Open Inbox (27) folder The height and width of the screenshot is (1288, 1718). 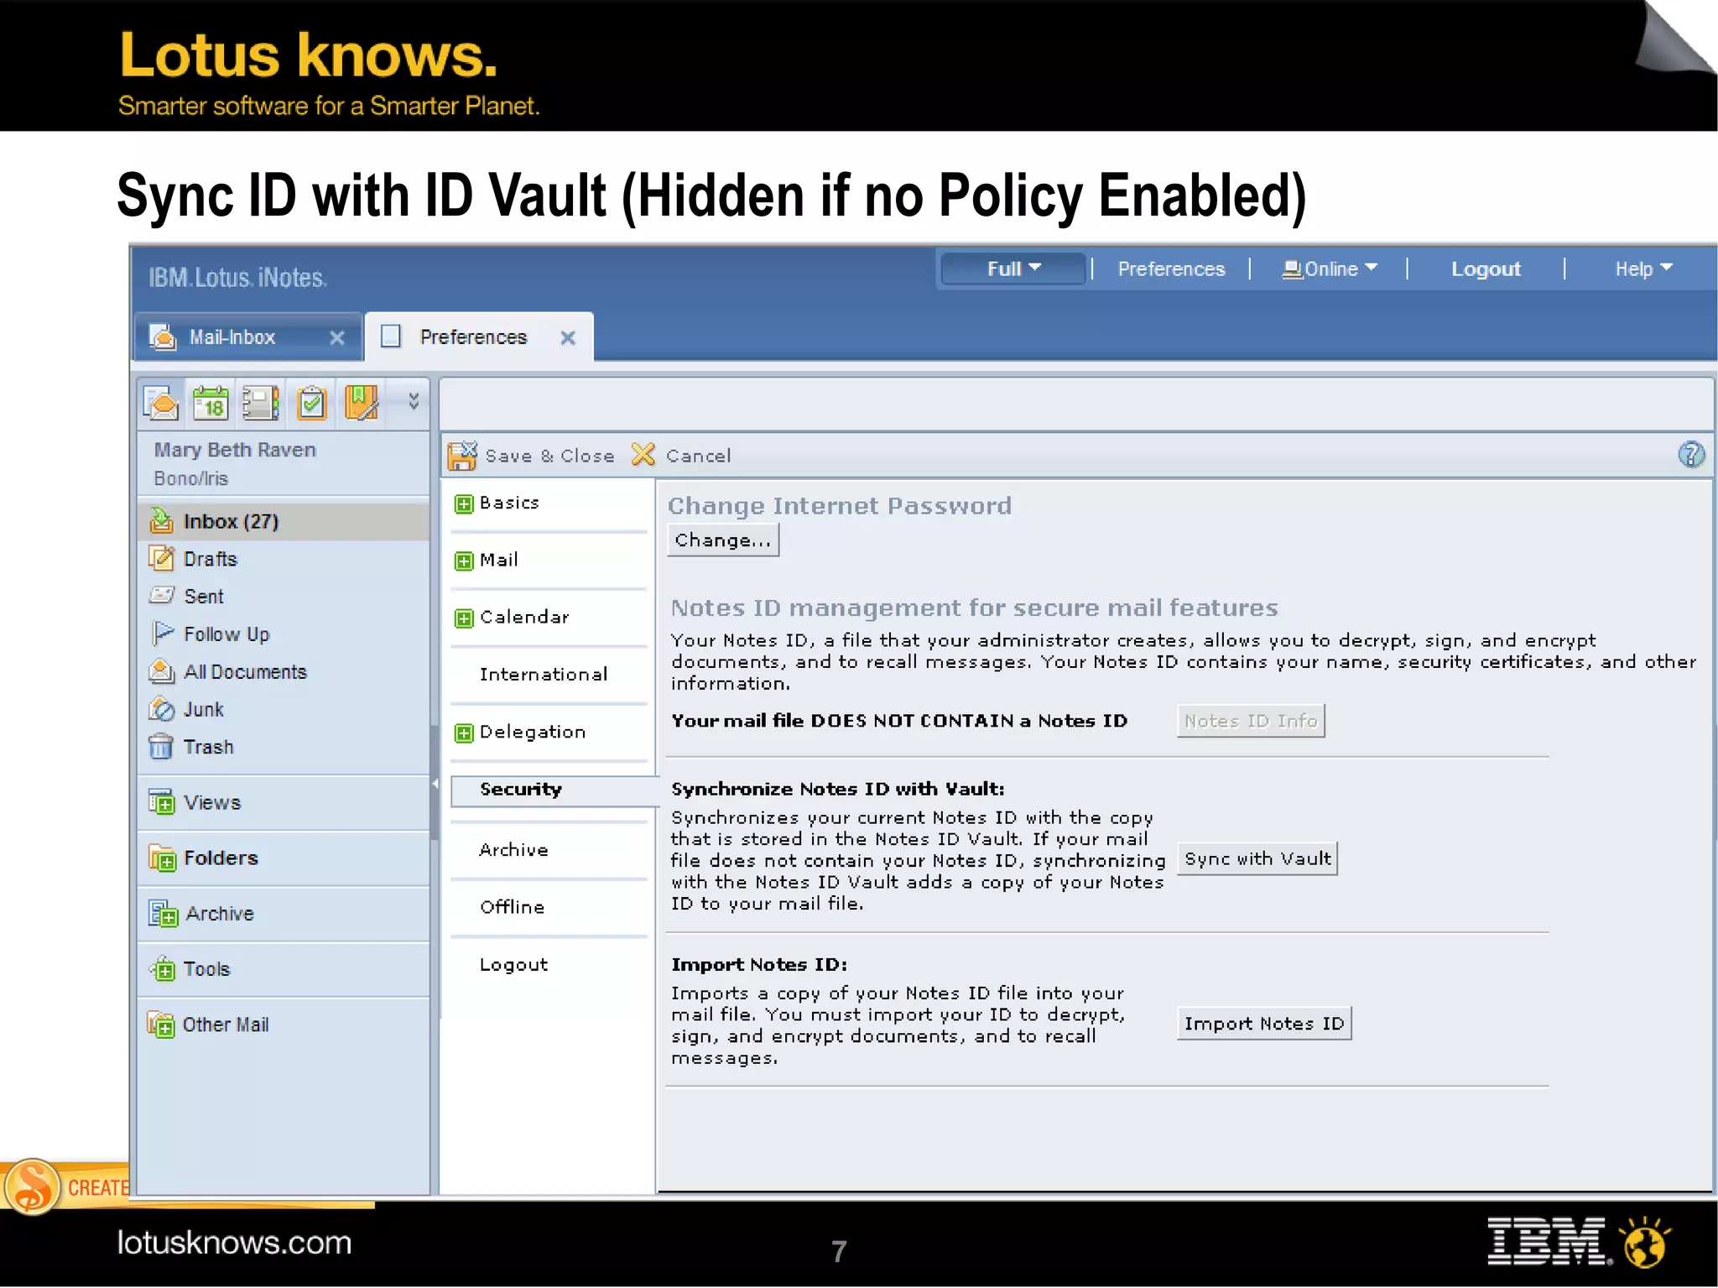point(283,521)
